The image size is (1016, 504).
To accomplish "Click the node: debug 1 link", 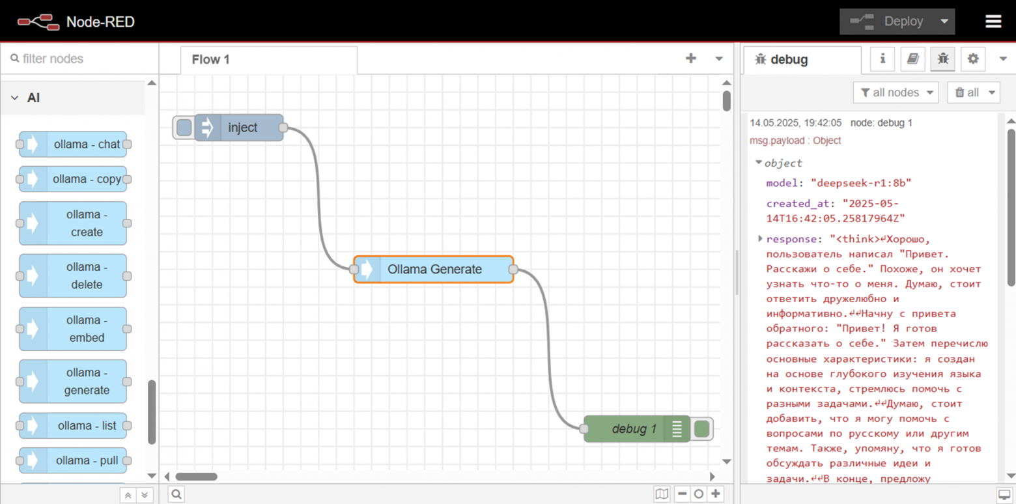I will coord(881,122).
